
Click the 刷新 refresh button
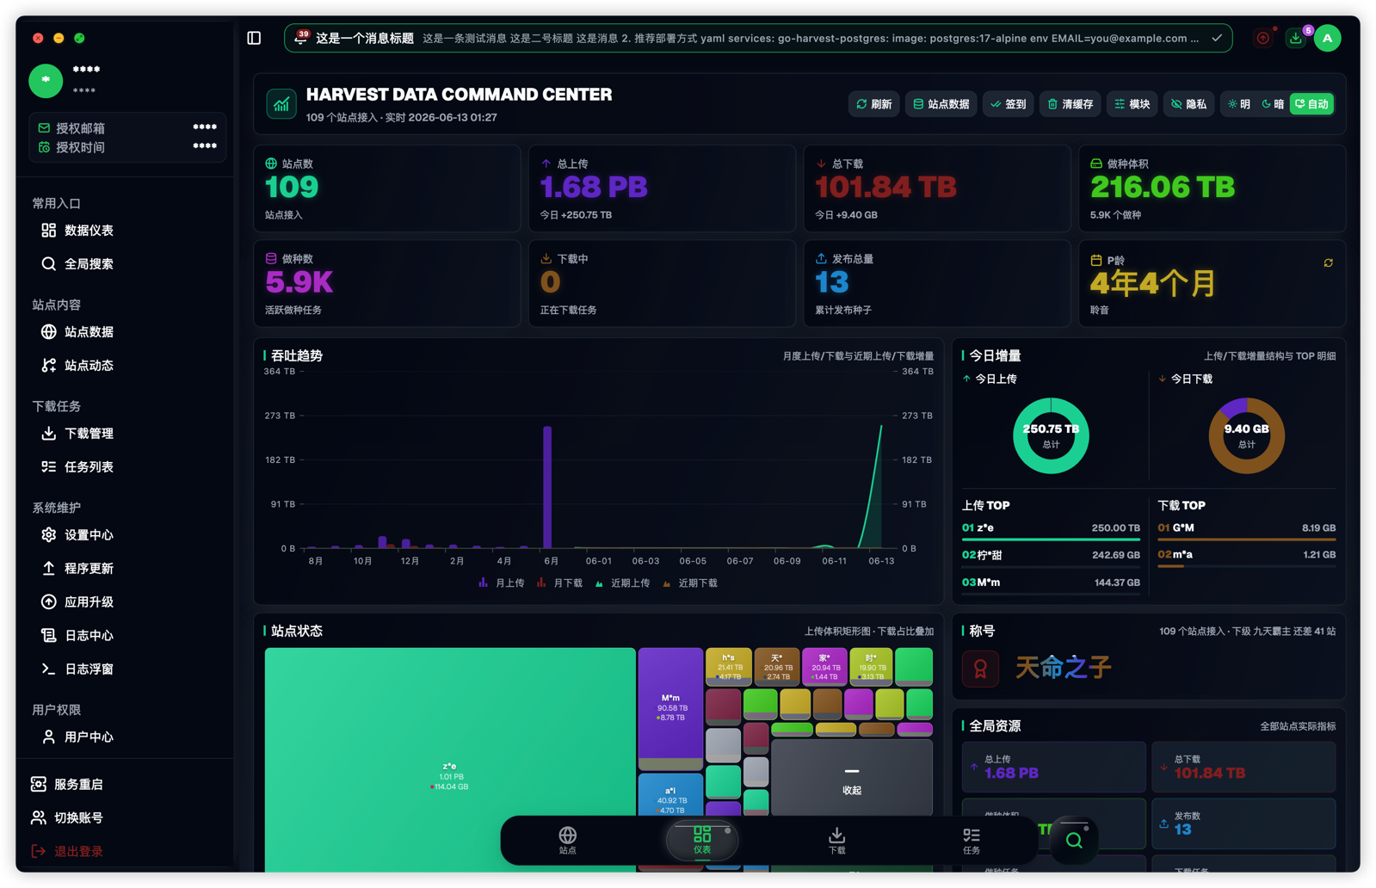point(873,104)
